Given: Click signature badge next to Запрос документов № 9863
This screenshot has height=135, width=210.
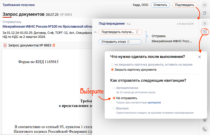Looking at the screenshot, I should point(54,45).
